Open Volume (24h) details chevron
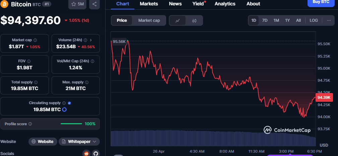The width and height of the screenshot is (338, 156). point(91,40)
